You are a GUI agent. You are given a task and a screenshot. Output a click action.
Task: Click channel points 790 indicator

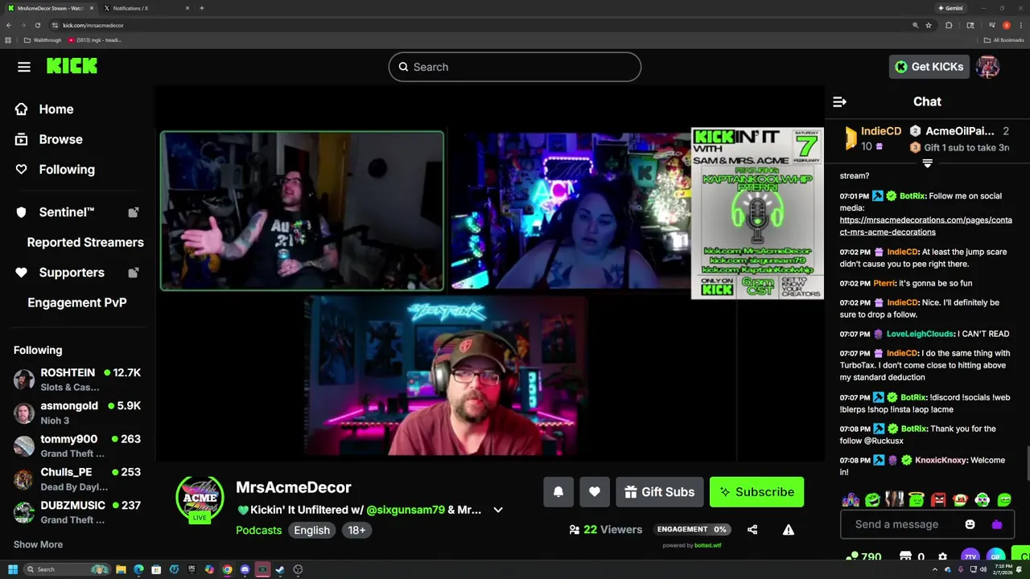tap(863, 556)
